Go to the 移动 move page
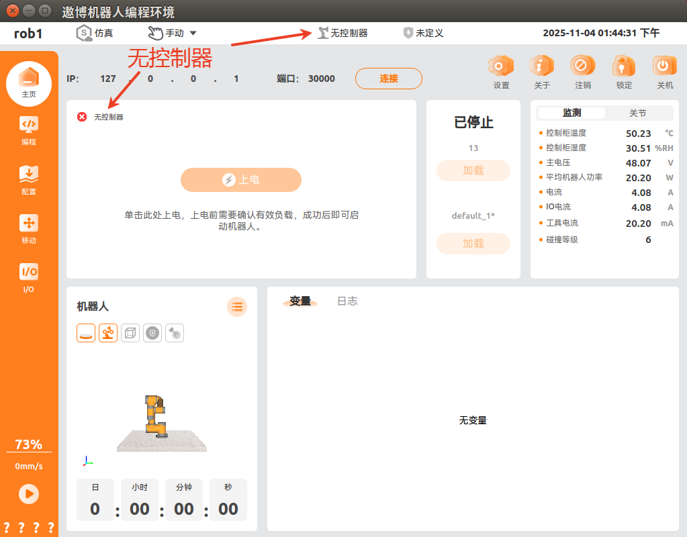Screen dimensions: 687x537 click(28, 229)
